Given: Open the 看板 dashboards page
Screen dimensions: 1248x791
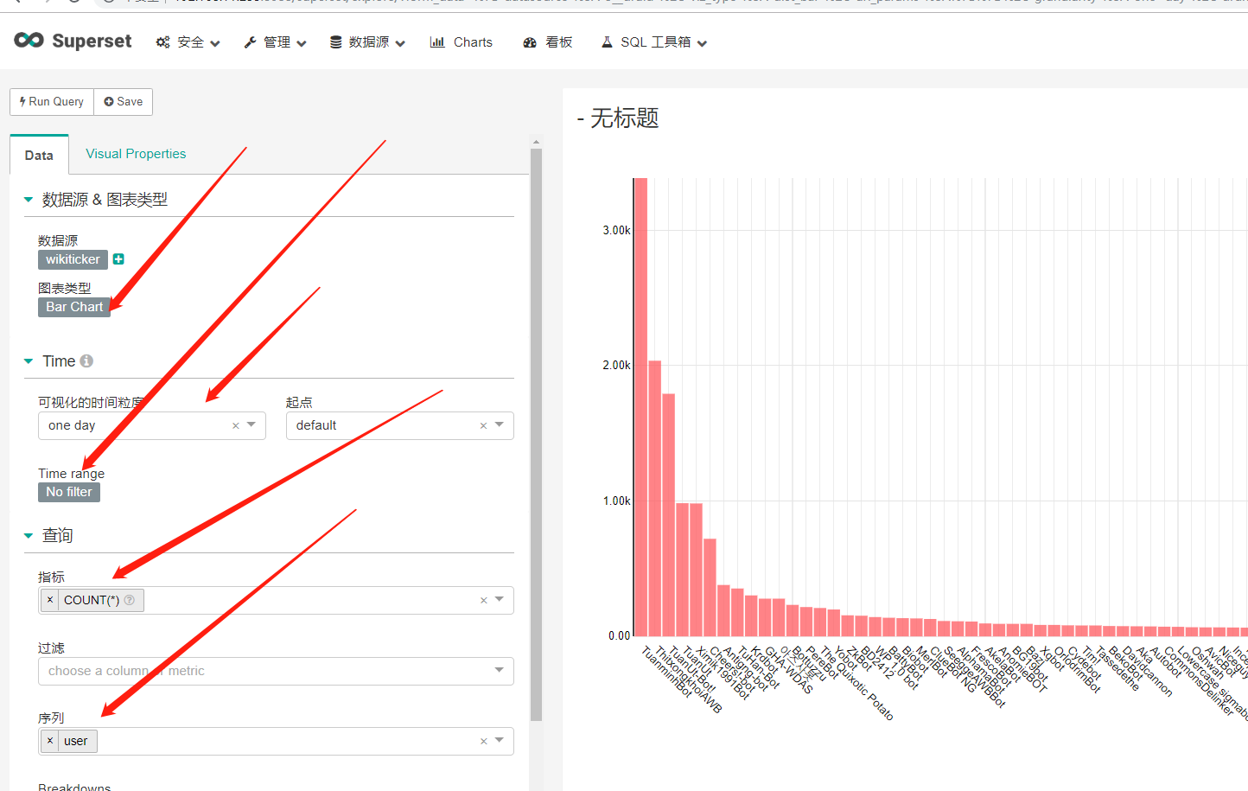Looking at the screenshot, I should [548, 42].
